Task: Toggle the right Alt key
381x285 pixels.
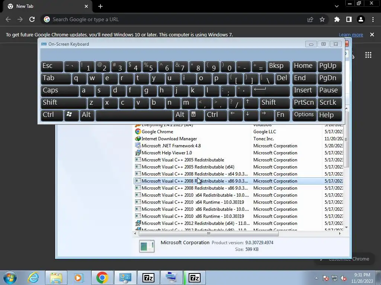Action: [181, 115]
